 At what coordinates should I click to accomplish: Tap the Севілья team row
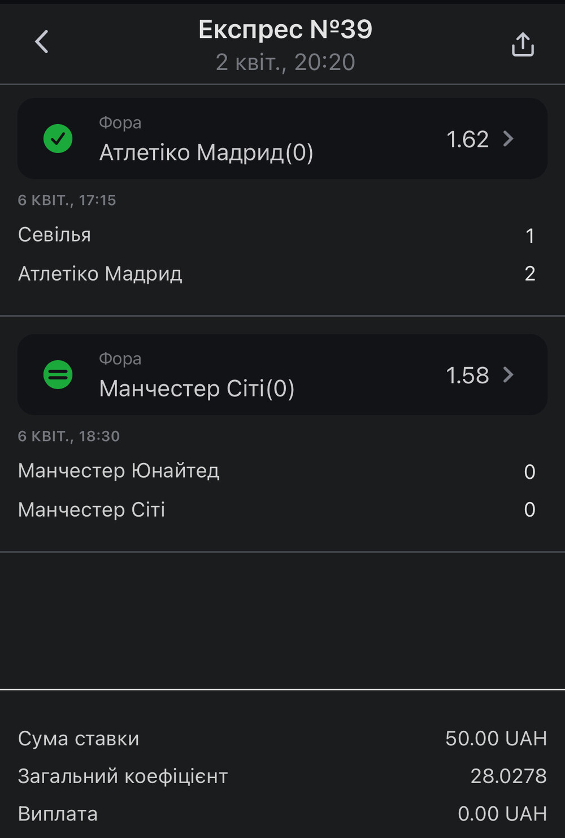coord(277,235)
